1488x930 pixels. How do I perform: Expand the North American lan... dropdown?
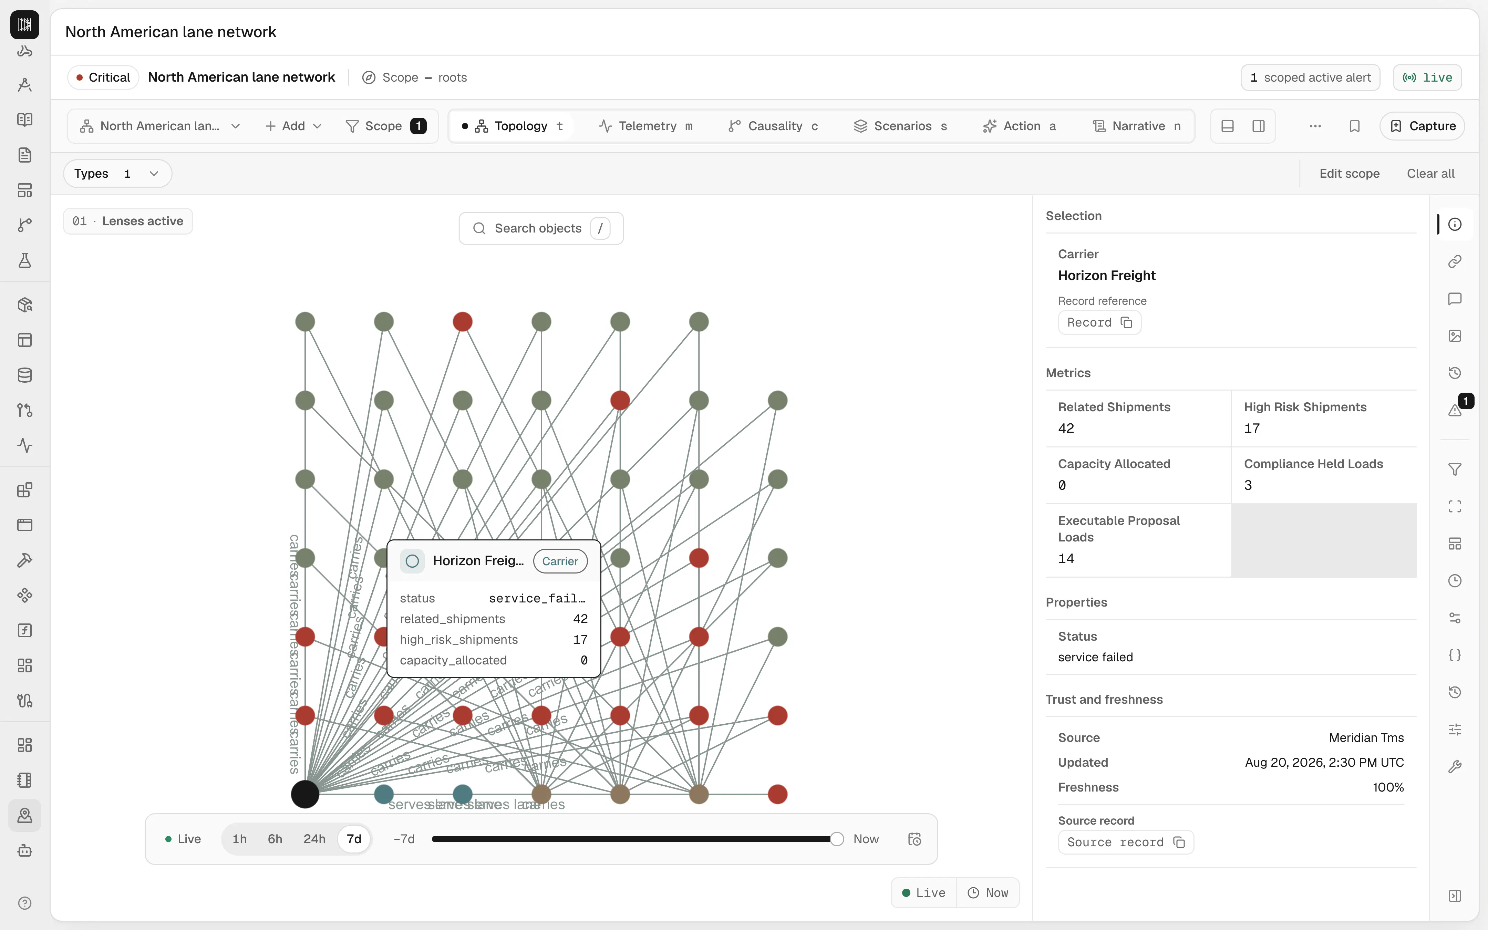point(160,126)
